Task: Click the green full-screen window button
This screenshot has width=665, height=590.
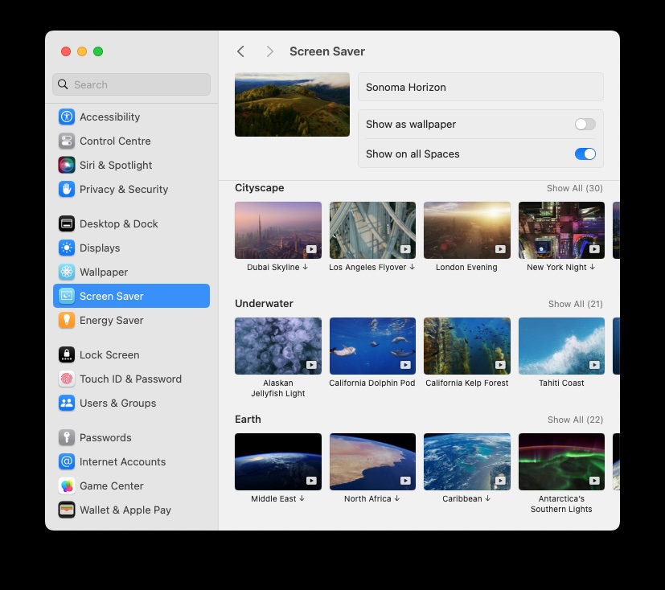Action: point(98,51)
